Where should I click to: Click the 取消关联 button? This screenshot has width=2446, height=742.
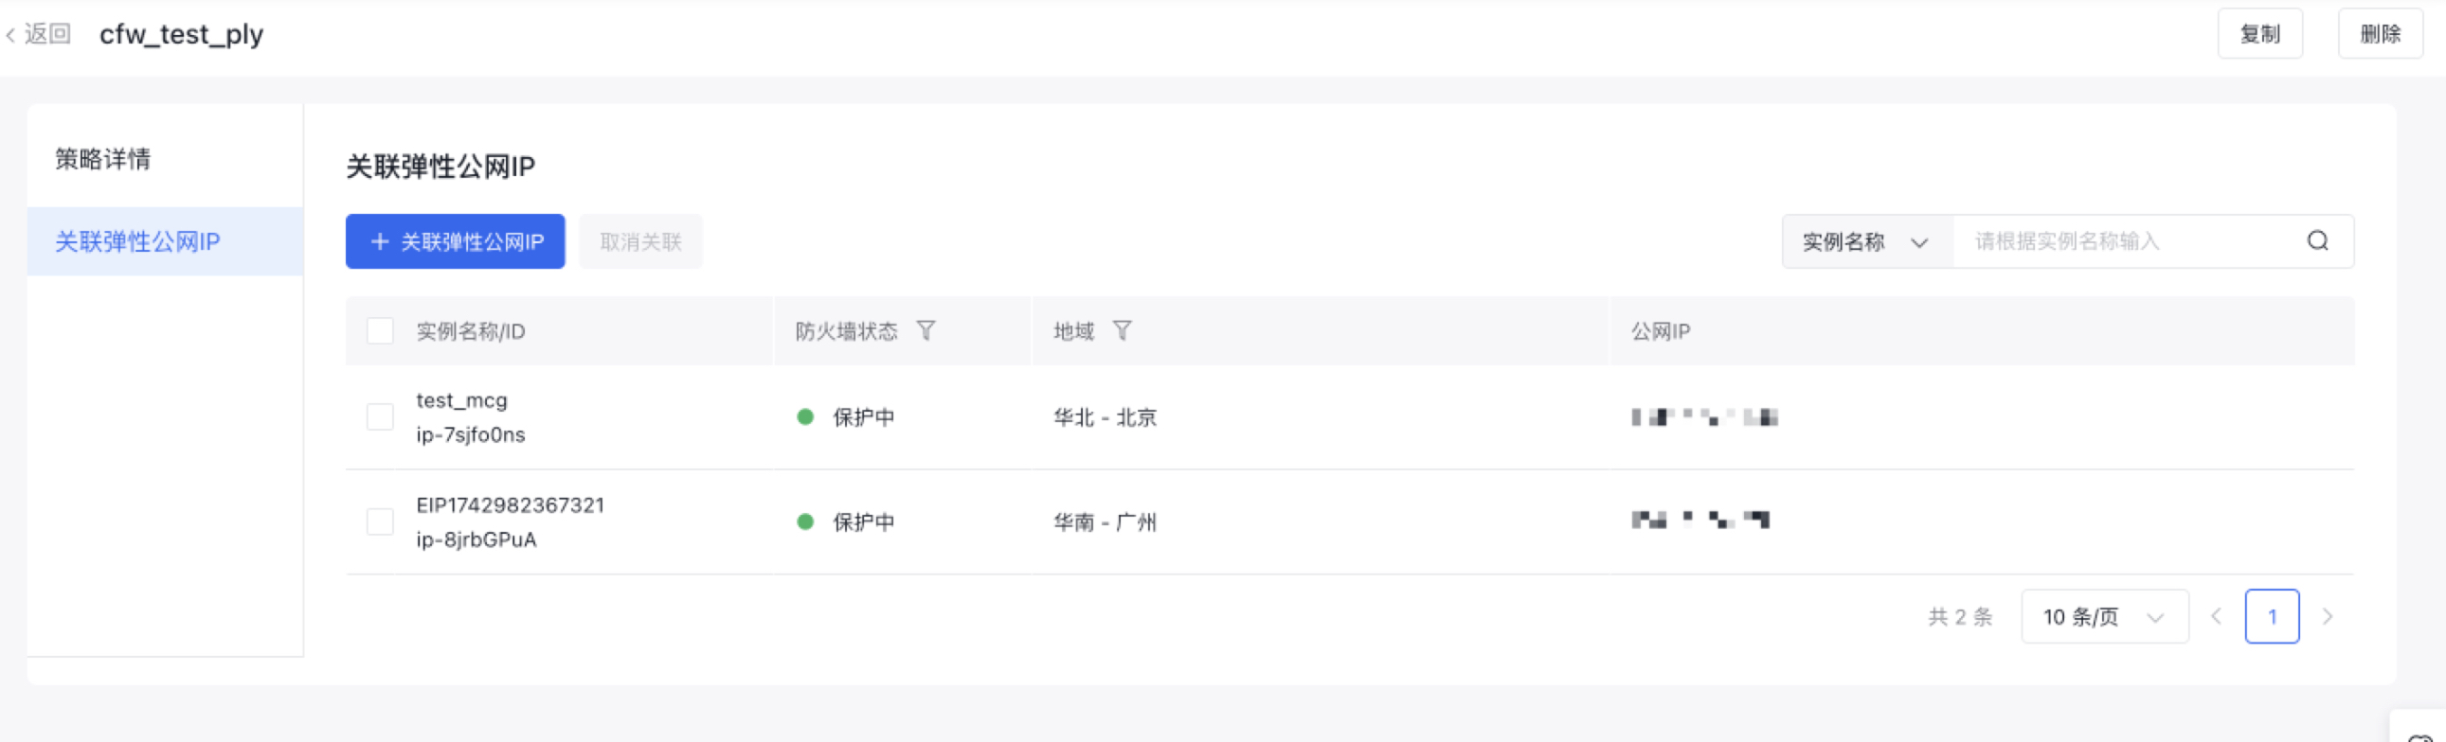point(641,242)
